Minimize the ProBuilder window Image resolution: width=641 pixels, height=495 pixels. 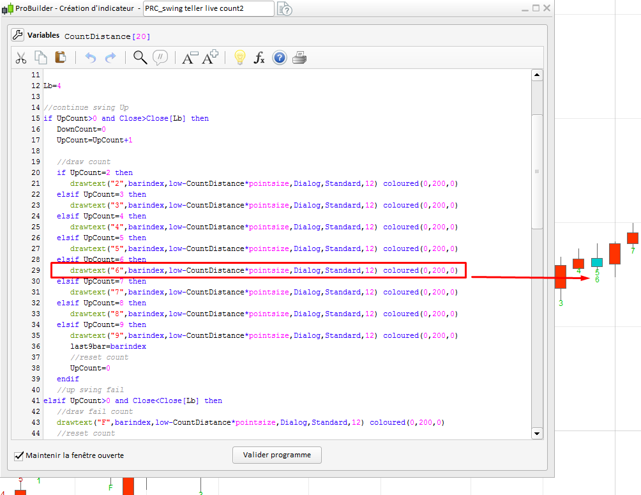pyautogui.click(x=525, y=9)
